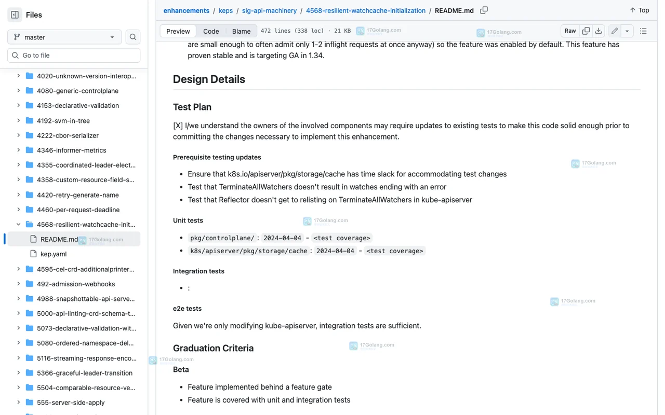Download the raw file icon
Image resolution: width=665 pixels, height=415 pixels.
[x=598, y=31]
